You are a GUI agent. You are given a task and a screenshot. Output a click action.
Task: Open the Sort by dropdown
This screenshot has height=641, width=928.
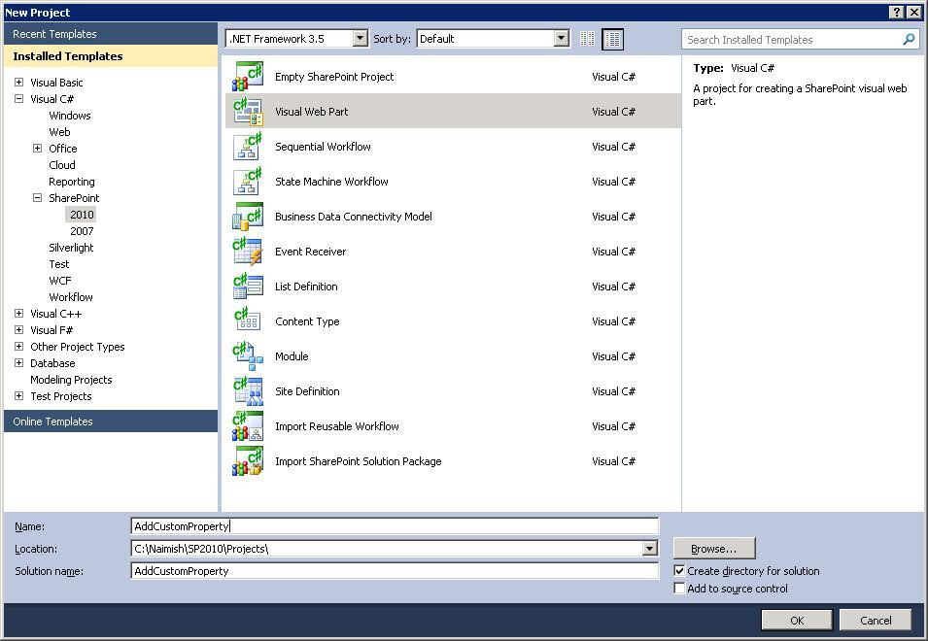pos(562,39)
